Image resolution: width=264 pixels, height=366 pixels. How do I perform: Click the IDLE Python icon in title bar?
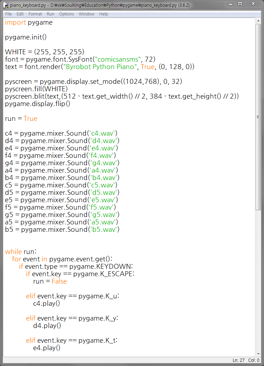coord(6,5)
